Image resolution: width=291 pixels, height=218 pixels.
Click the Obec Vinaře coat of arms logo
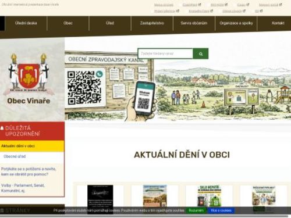click(29, 74)
